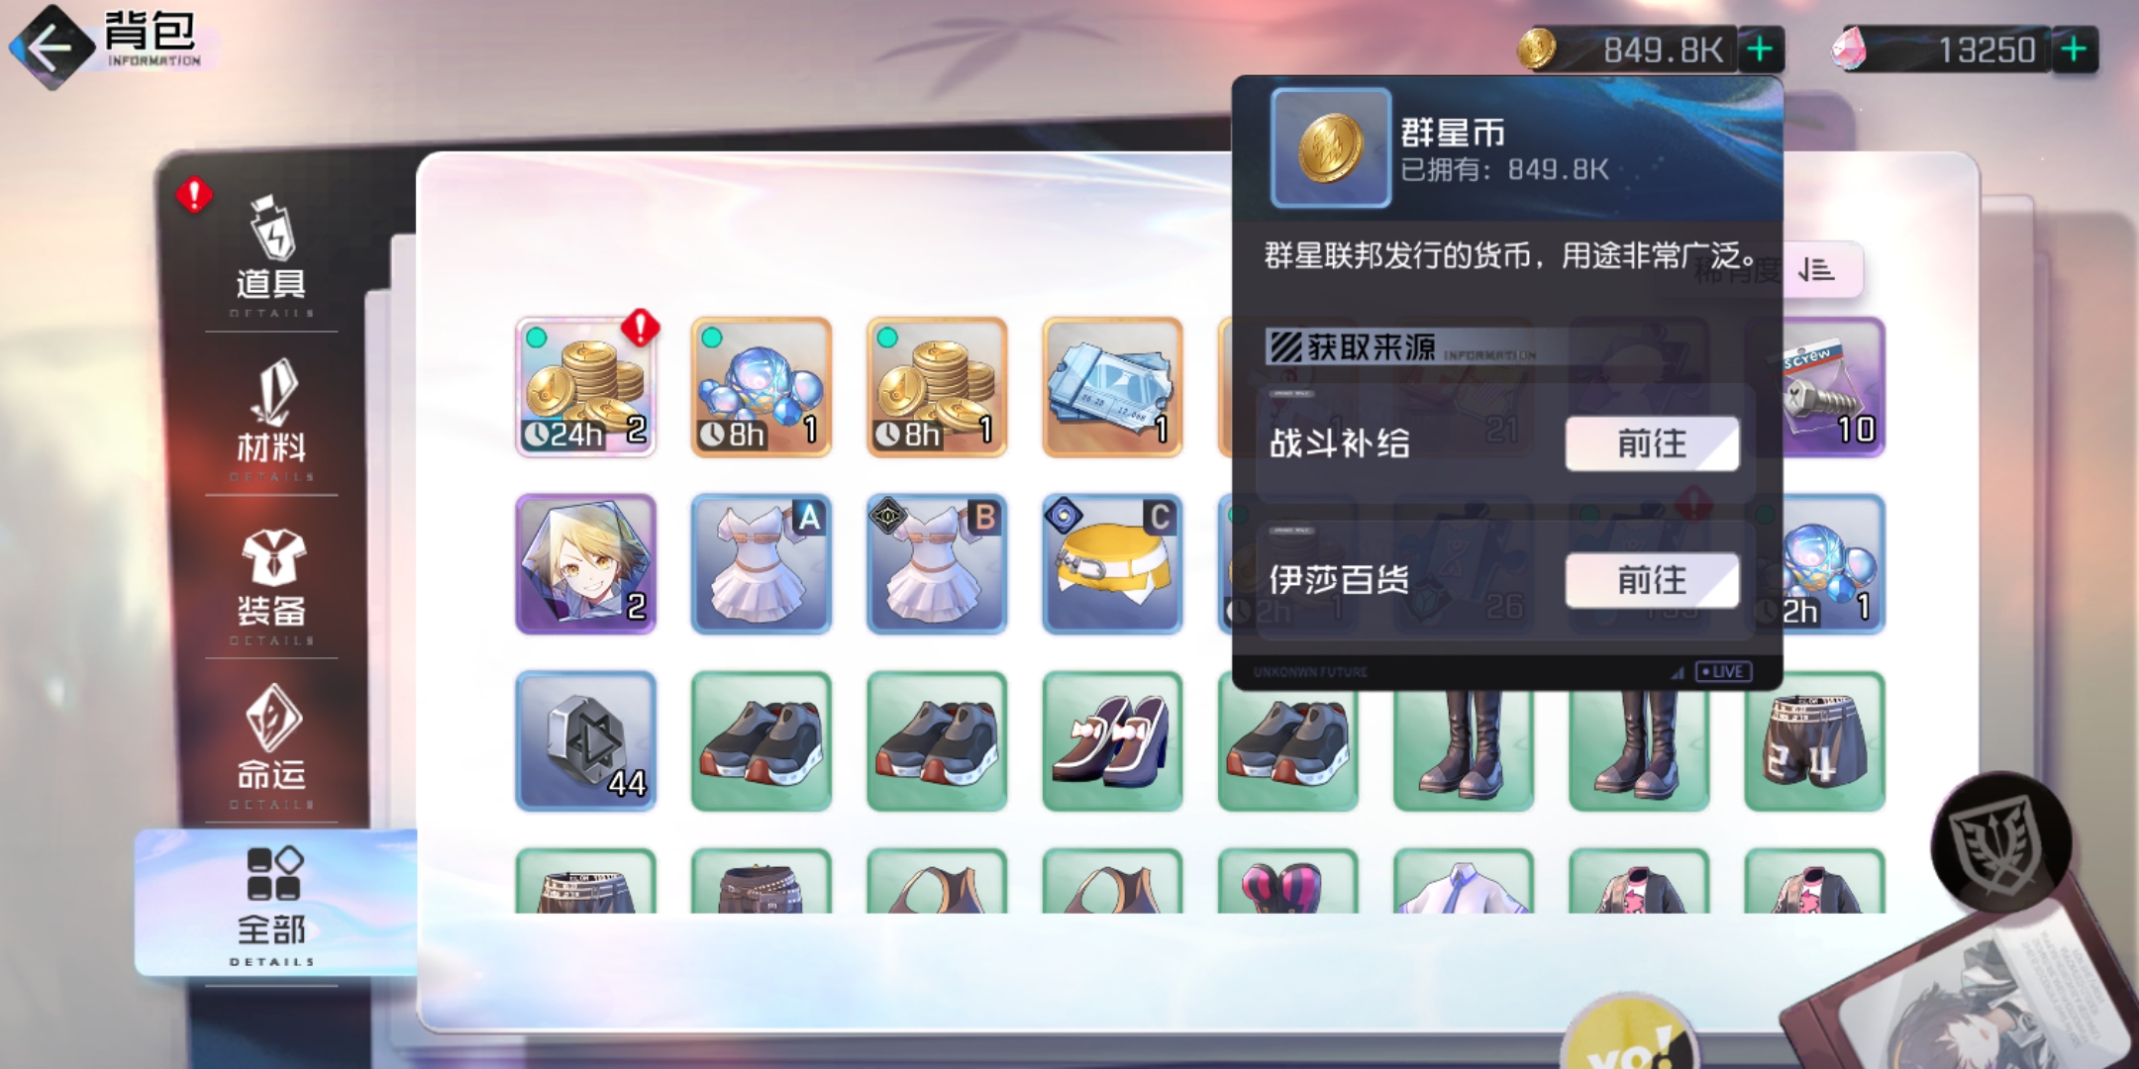Open the 装备 equipment category
The height and width of the screenshot is (1069, 2139).
(x=271, y=582)
